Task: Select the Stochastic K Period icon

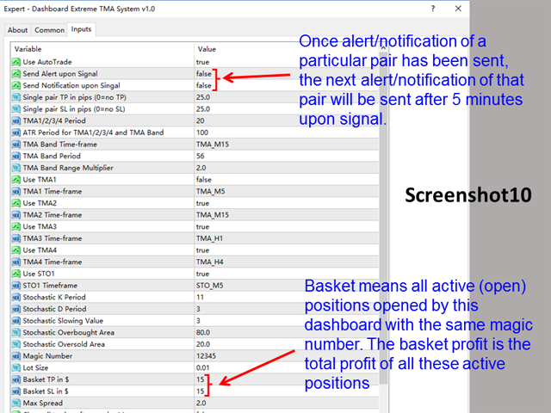Action: [16, 297]
